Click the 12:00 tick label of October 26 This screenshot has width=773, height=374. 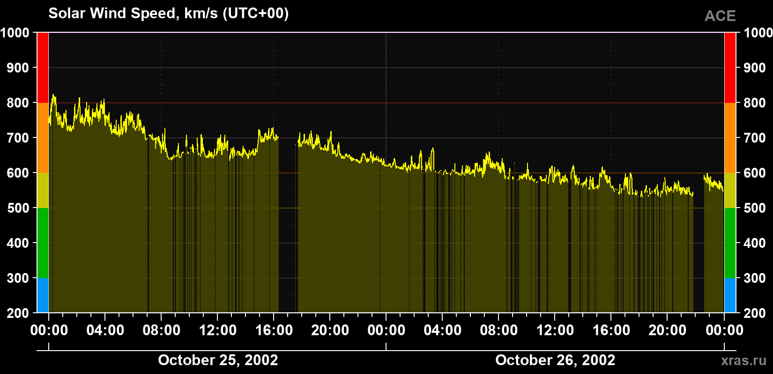point(555,331)
